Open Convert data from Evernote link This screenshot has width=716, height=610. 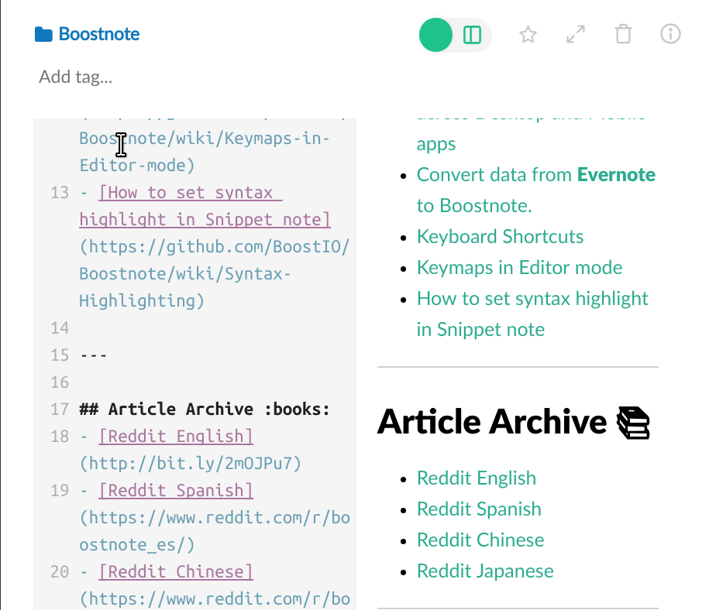[536, 190]
